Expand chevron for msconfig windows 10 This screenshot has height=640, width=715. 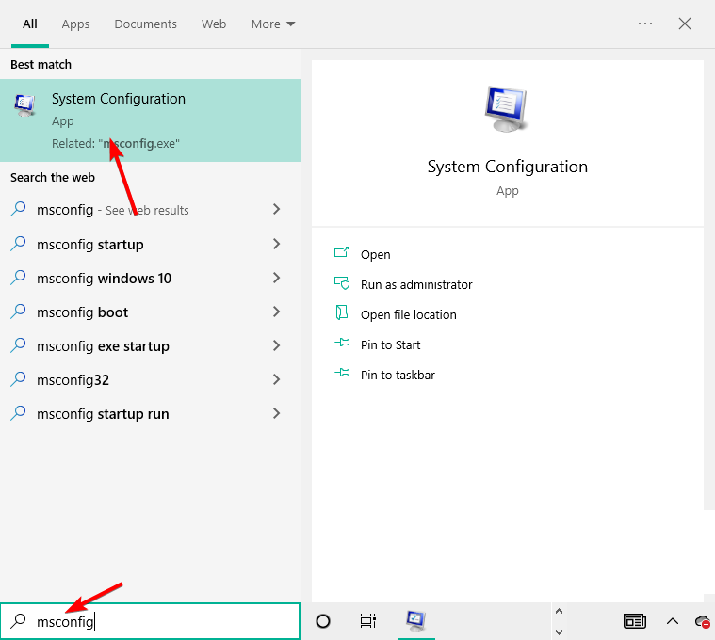click(x=276, y=278)
